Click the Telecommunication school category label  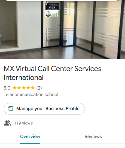pyautogui.click(x=31, y=95)
